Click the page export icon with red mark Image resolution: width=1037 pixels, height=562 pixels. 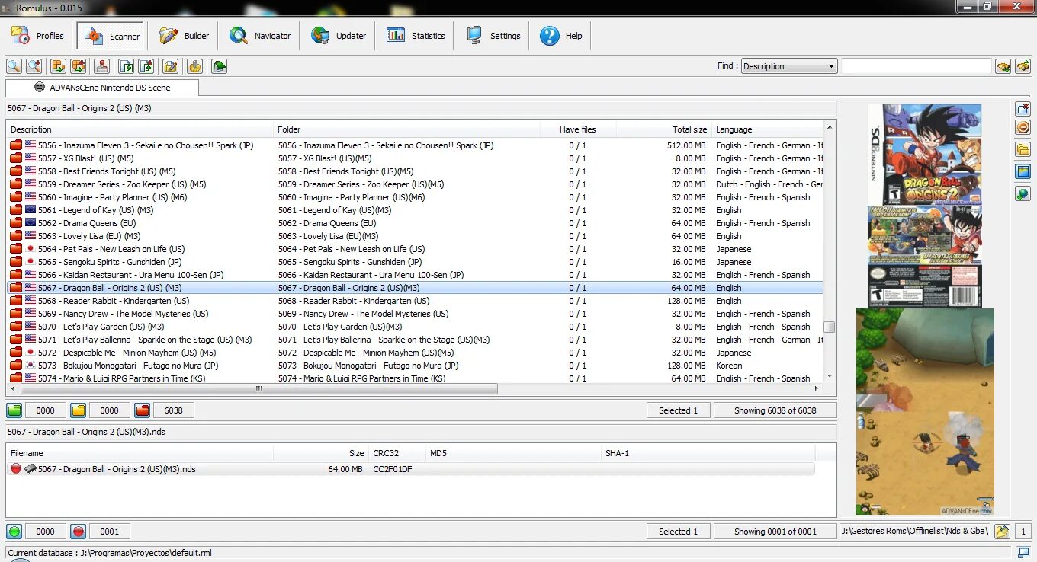146,66
